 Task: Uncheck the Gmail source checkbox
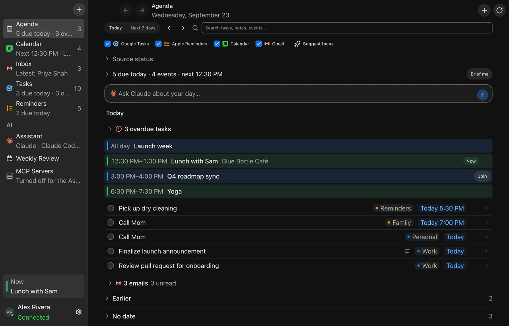(258, 44)
